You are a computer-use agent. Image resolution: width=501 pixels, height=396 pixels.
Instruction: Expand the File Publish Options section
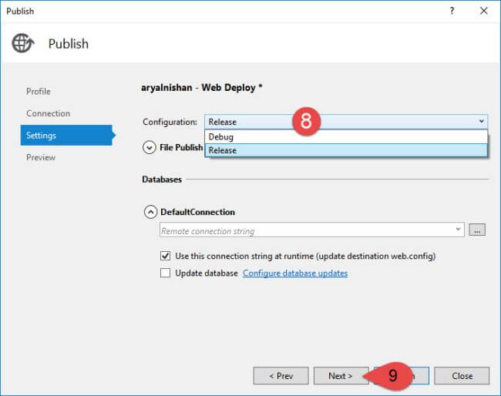tap(149, 146)
